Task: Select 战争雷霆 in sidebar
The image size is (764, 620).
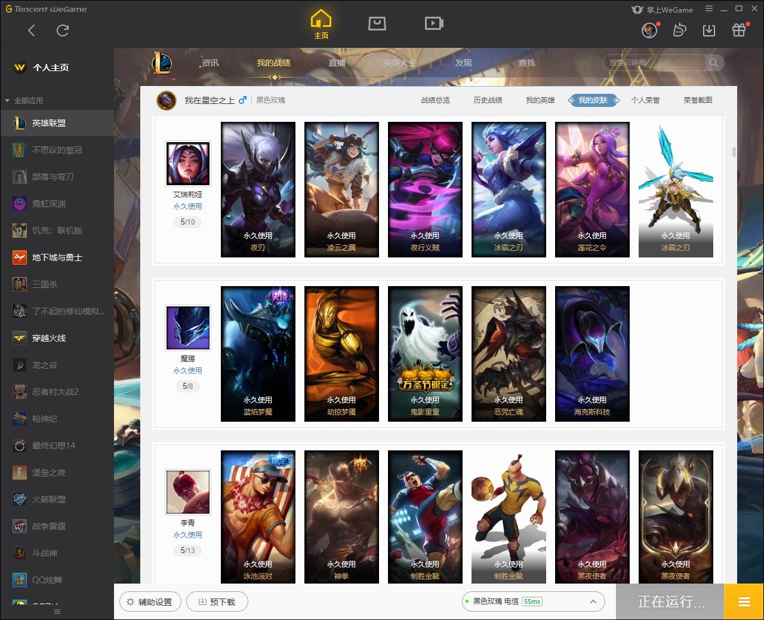Action: (57, 526)
